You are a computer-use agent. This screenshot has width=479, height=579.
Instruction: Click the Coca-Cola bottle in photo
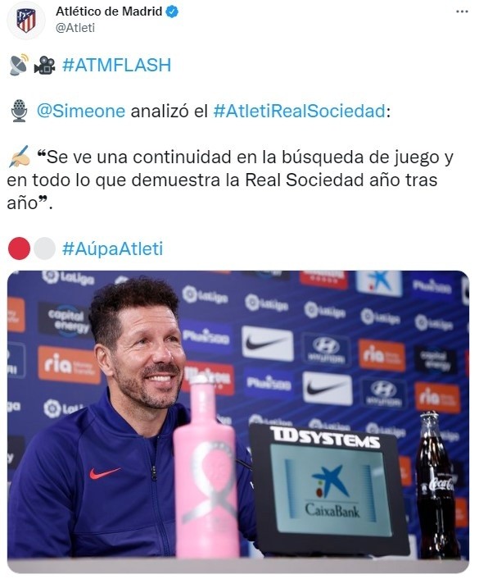click(437, 486)
